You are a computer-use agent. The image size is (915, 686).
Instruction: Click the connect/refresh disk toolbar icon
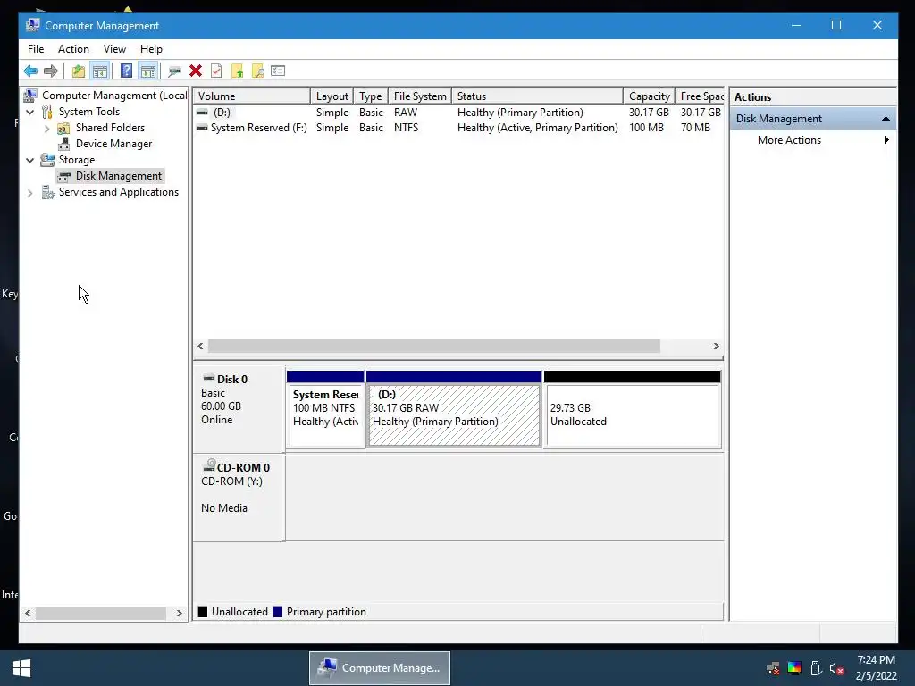174,71
